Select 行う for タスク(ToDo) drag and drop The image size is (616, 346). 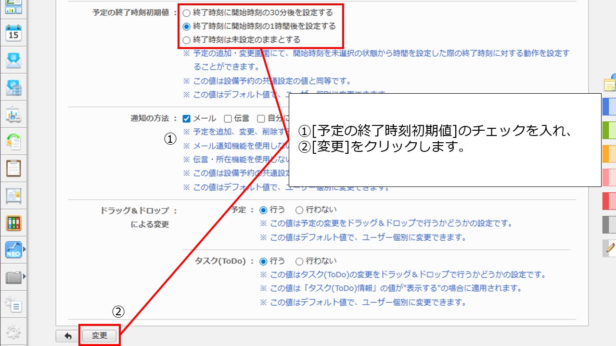point(263,261)
